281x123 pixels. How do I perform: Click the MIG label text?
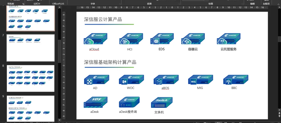point(200,88)
